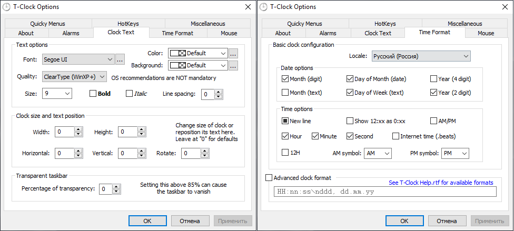The image size is (514, 231).
Task: Click OK in Clock Text window
Action: tap(147, 221)
